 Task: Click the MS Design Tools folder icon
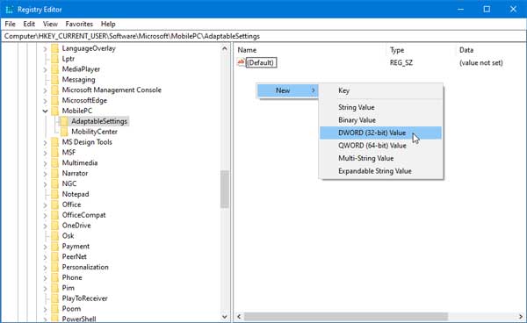point(54,142)
